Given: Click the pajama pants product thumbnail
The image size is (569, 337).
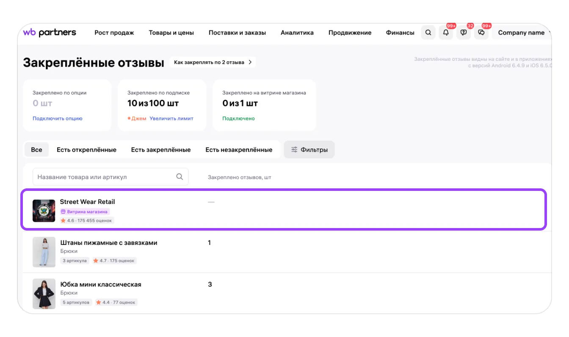Looking at the screenshot, I should 44,252.
